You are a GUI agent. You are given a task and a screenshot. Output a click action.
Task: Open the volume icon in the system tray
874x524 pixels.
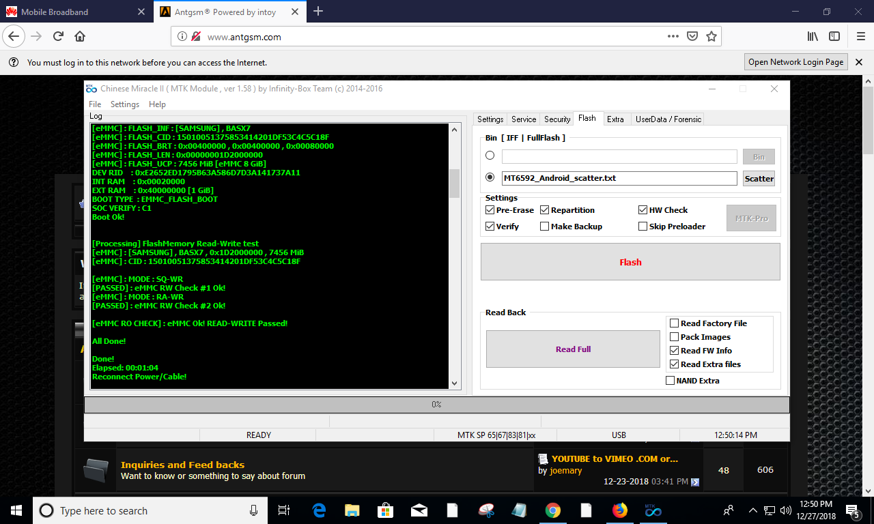785,510
